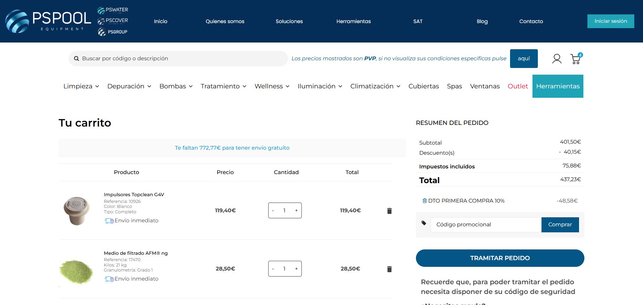Open the Ventanas category

pyautogui.click(x=485, y=86)
